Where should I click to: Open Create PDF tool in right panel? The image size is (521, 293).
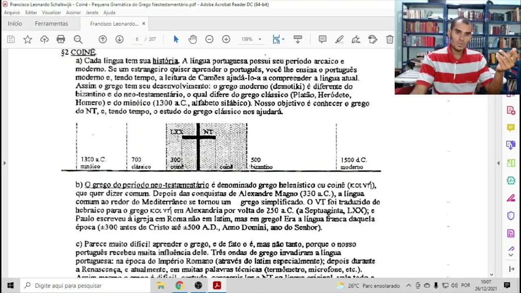(511, 110)
